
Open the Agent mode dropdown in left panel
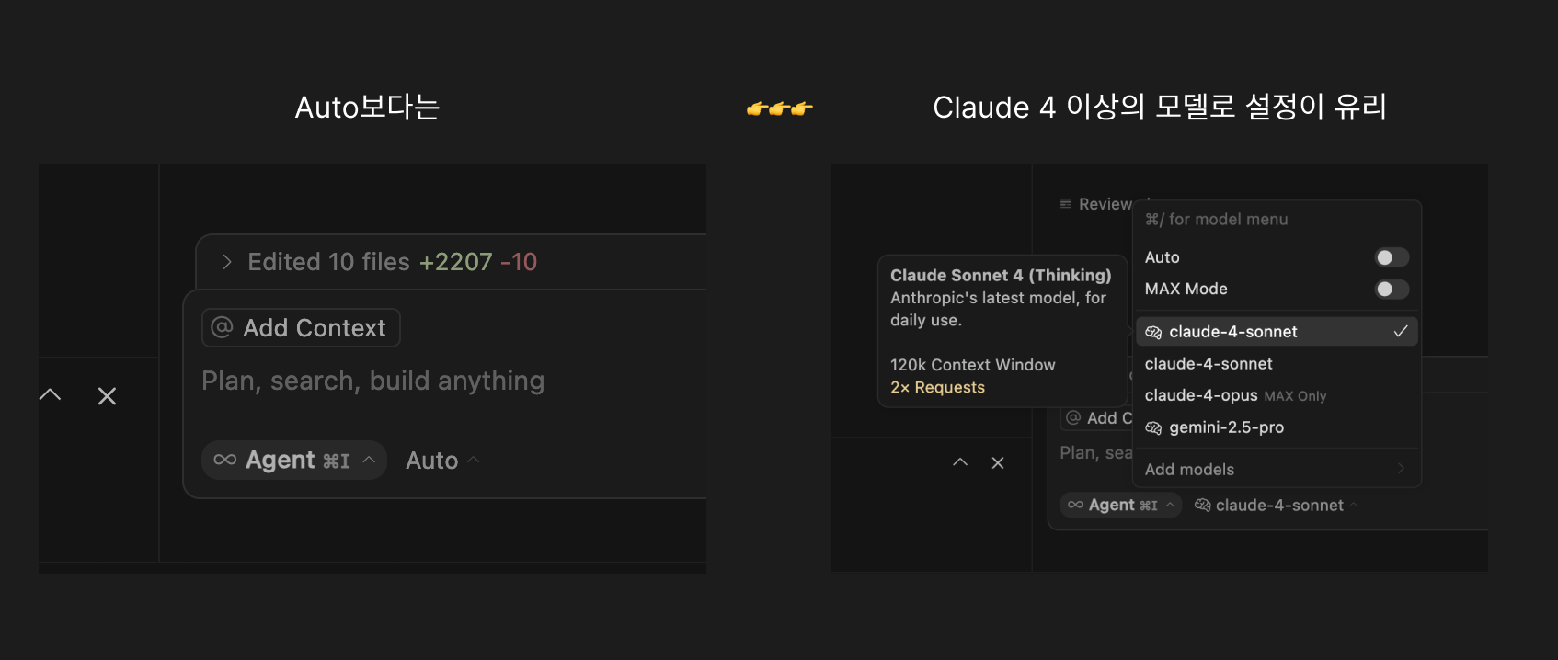click(x=294, y=460)
